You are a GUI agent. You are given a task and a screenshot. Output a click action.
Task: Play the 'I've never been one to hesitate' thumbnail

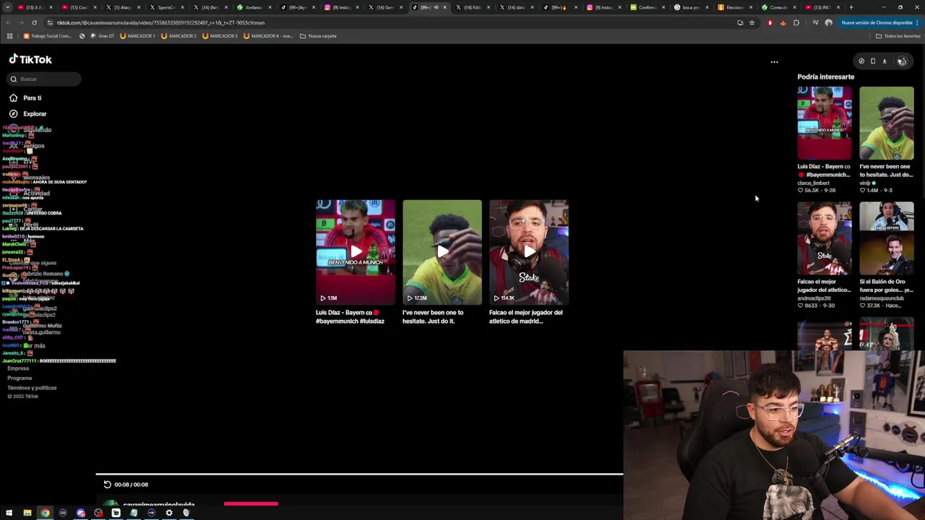[x=442, y=252]
